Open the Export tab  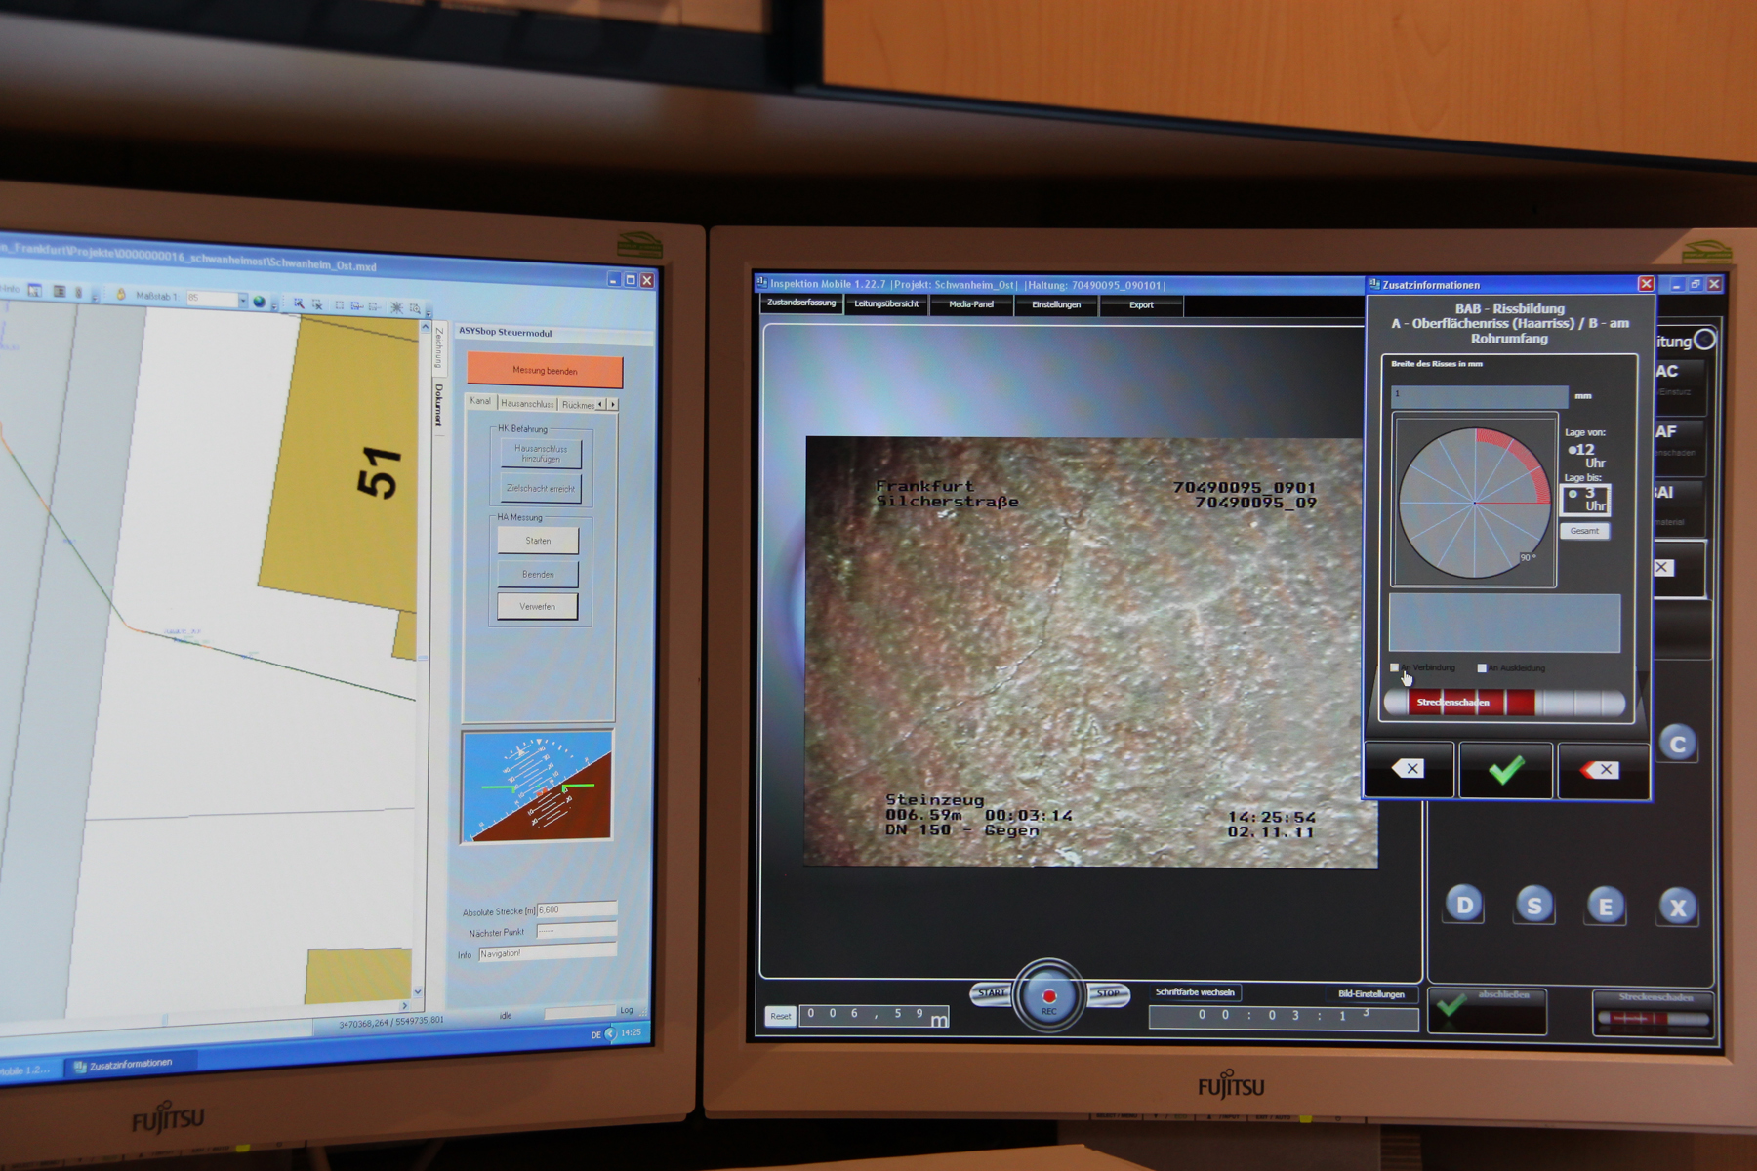[x=1141, y=305]
